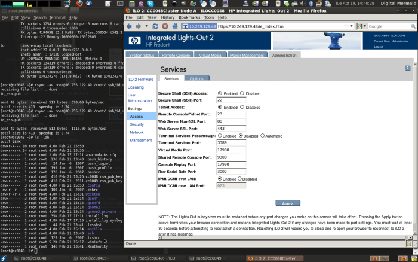The height and width of the screenshot is (262, 418).
Task: Open the monitor display icon in top panel
Action: 67,3
